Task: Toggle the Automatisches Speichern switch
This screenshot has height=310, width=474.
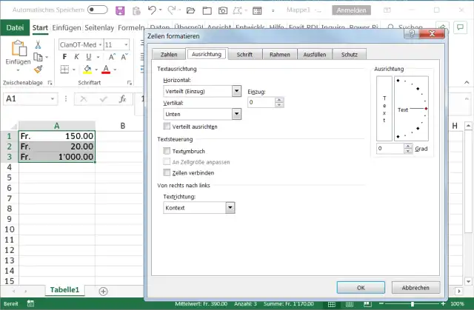Action: click(x=97, y=10)
